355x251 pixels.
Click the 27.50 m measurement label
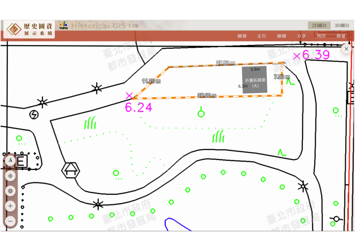tap(226, 63)
